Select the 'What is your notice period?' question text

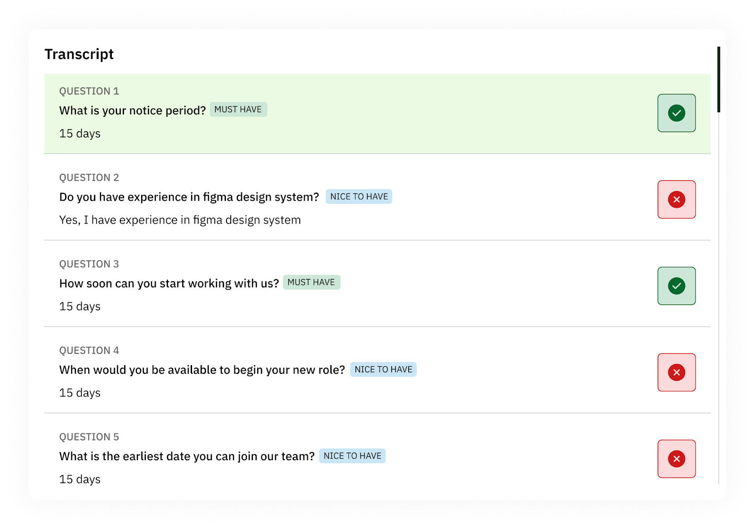coord(133,110)
